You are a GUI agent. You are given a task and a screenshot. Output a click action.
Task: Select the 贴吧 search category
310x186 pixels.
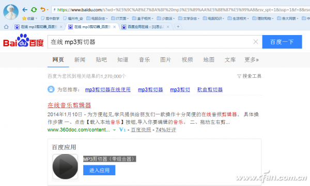(x=101, y=60)
